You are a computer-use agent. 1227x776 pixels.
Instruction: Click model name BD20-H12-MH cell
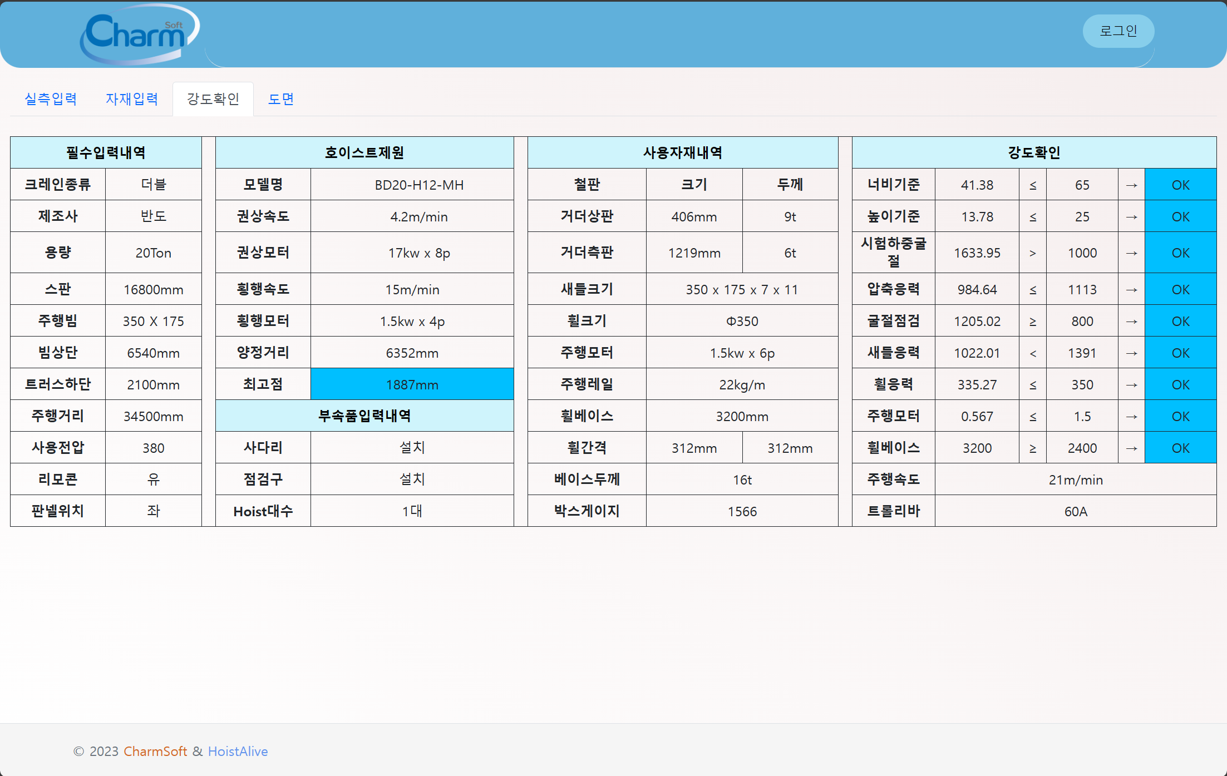[418, 185]
